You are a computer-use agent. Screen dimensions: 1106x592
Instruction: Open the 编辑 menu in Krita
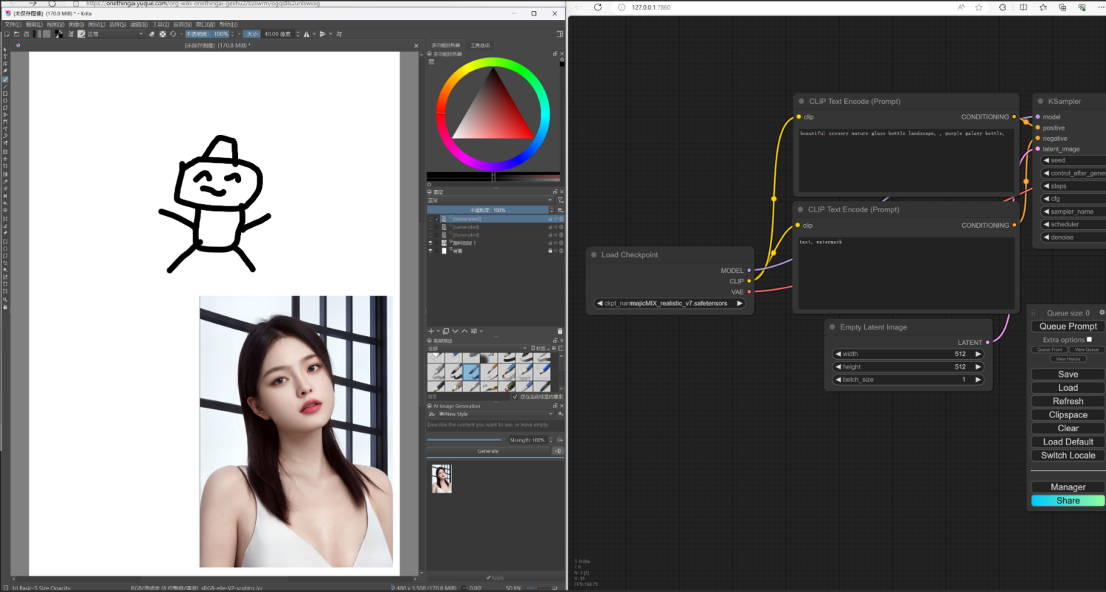[34, 24]
